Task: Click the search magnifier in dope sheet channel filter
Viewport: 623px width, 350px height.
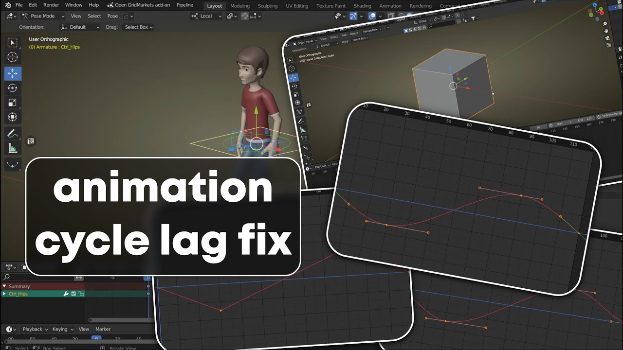Action: [x=6, y=277]
